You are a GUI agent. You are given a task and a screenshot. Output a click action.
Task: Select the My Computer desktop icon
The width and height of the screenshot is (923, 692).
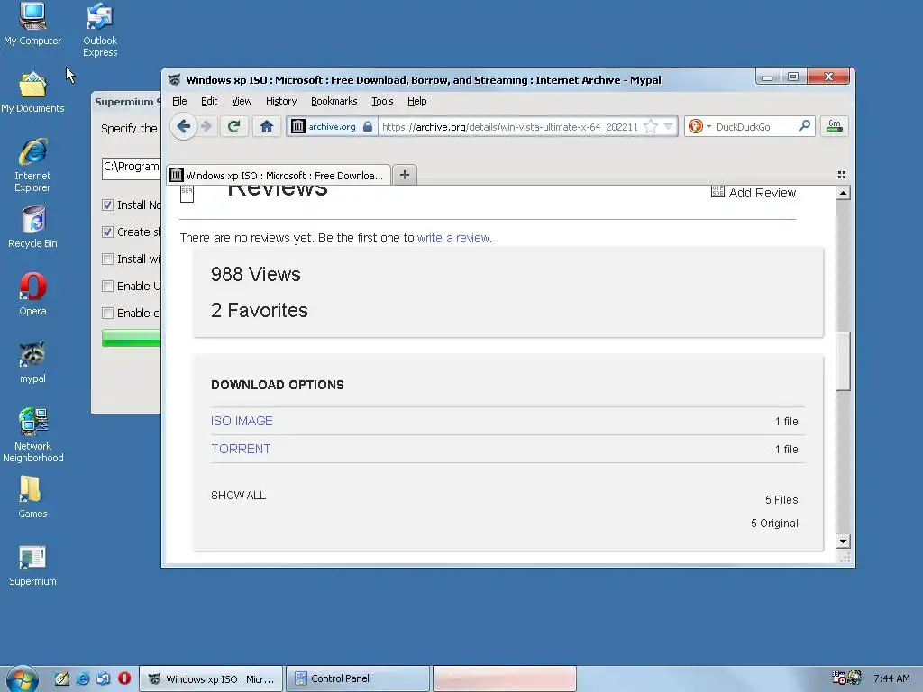(32, 24)
